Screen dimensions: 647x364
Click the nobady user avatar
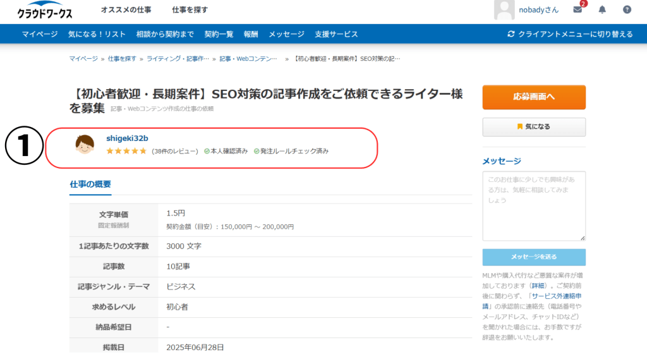pyautogui.click(x=504, y=10)
